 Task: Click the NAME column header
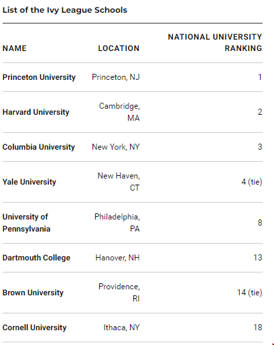pos(15,48)
